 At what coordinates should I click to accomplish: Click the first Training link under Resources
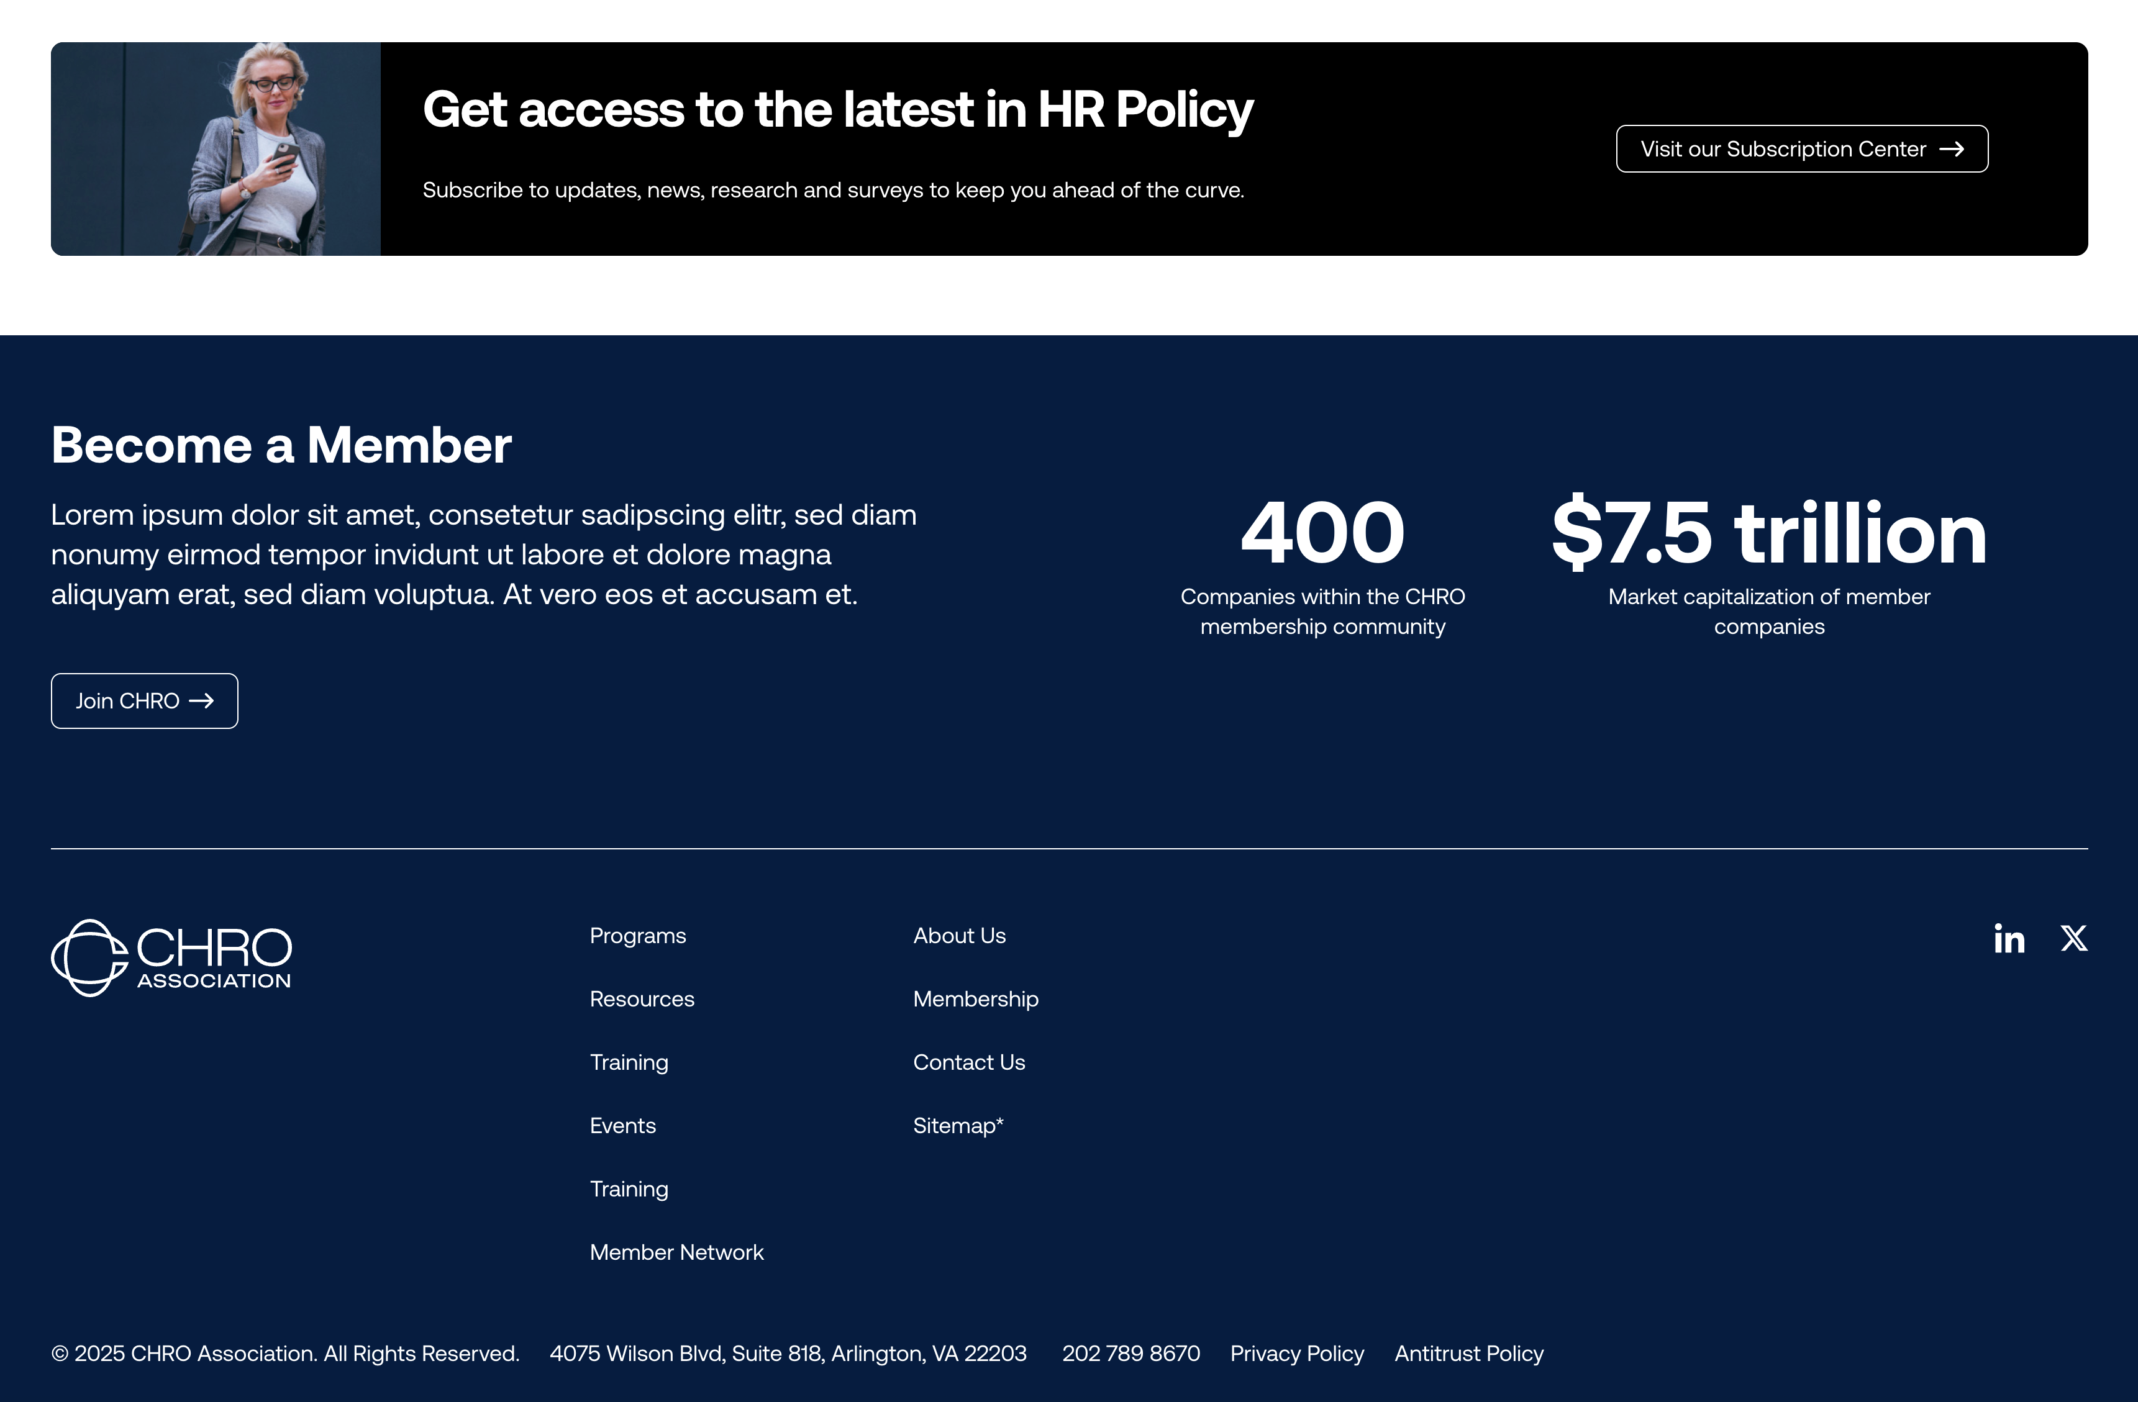629,1062
